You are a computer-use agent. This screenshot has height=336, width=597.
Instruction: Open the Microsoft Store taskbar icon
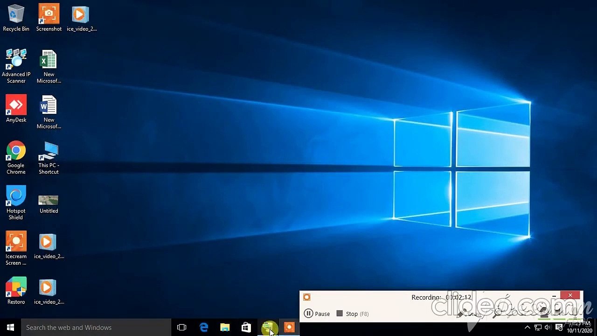tap(246, 327)
